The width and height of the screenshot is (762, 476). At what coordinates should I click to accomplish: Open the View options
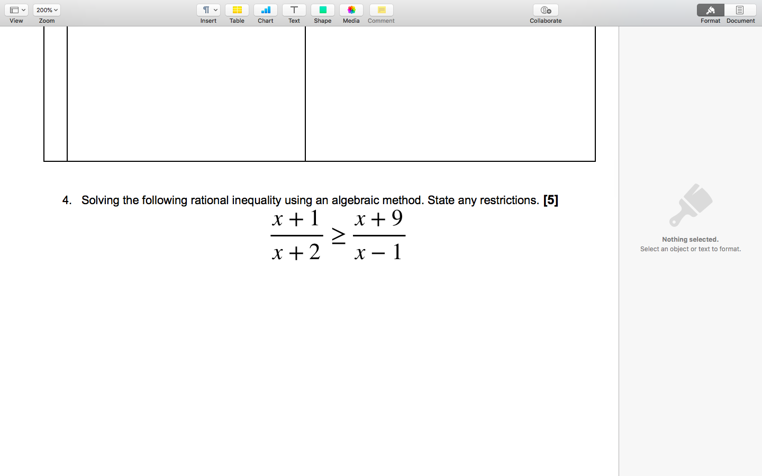pos(16,10)
